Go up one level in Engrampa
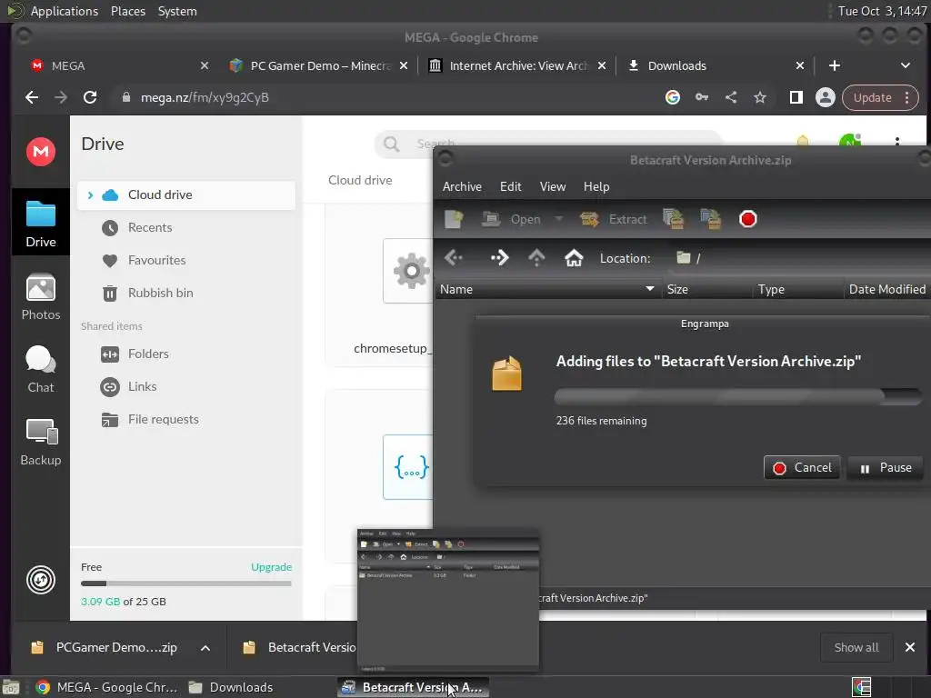This screenshot has width=931, height=698. pyautogui.click(x=536, y=257)
